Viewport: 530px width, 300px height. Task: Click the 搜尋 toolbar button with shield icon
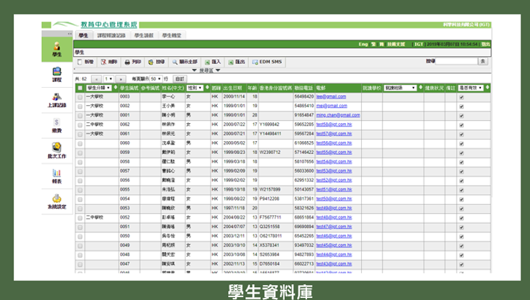coord(157,62)
